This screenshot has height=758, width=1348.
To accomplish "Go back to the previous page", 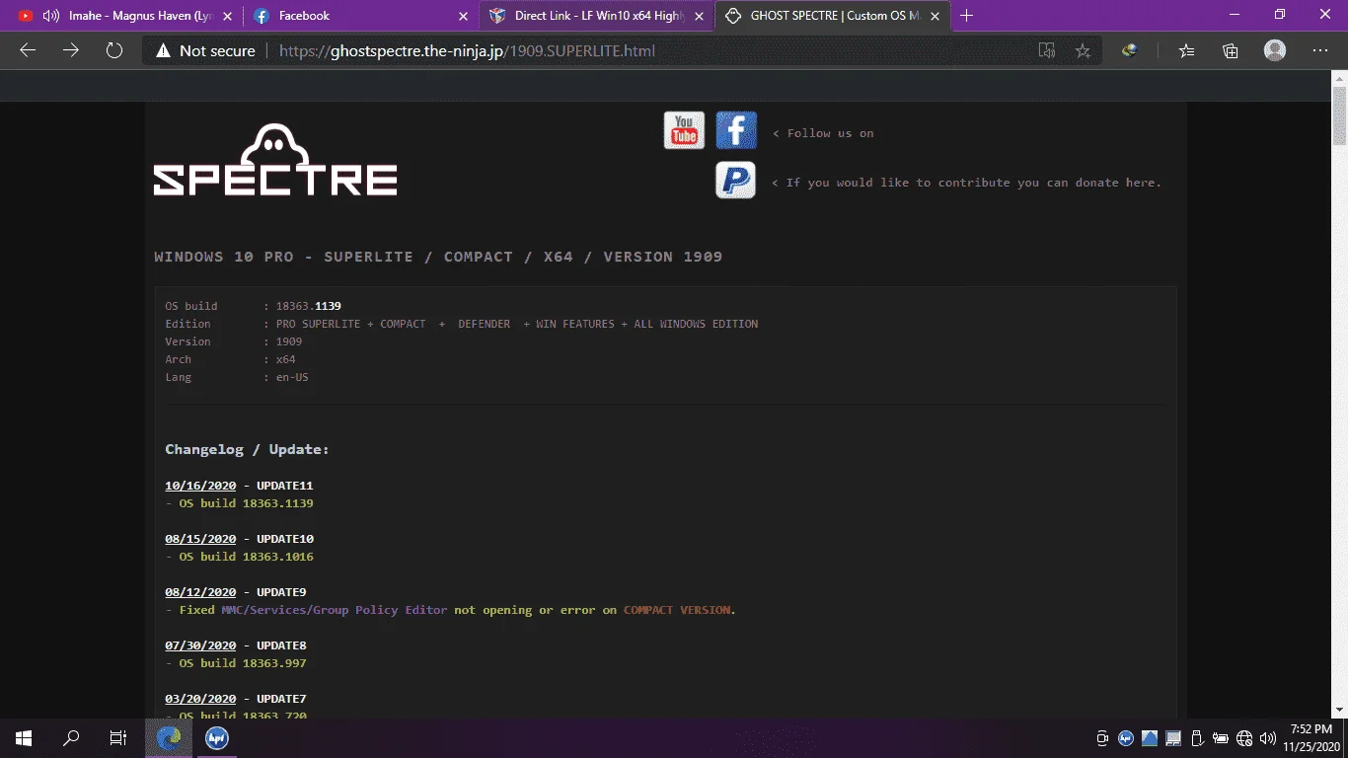I will tap(28, 50).
